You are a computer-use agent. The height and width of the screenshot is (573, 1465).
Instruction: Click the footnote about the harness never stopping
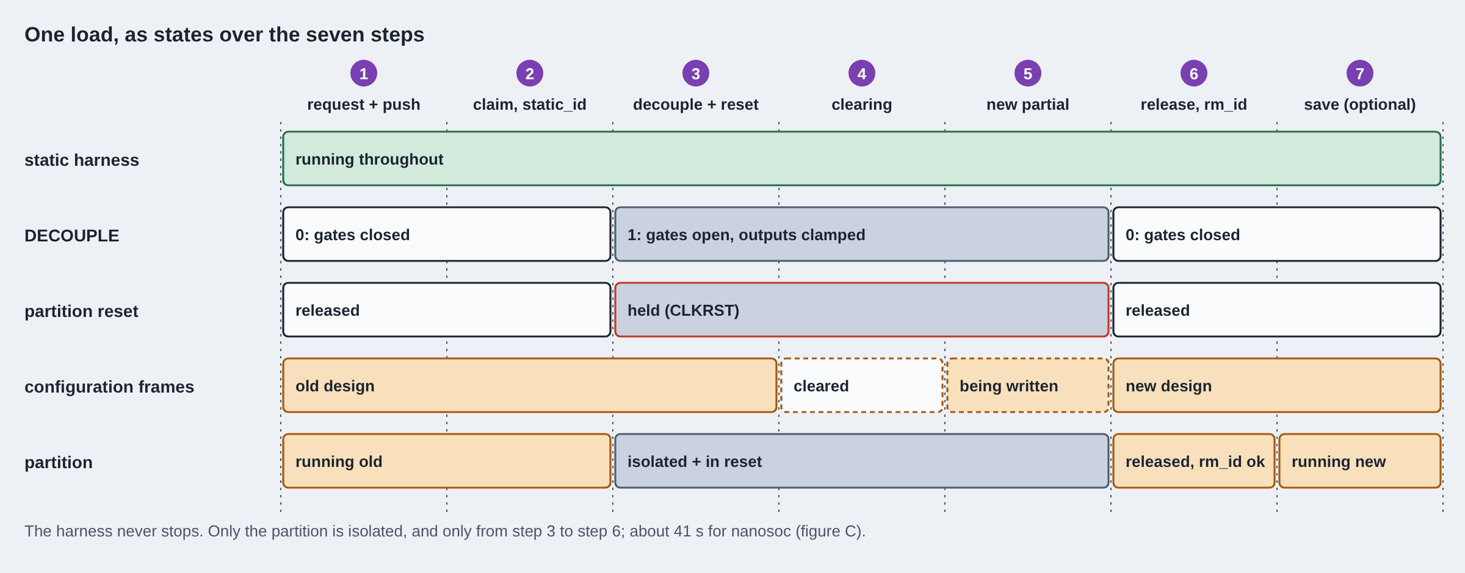point(445,531)
